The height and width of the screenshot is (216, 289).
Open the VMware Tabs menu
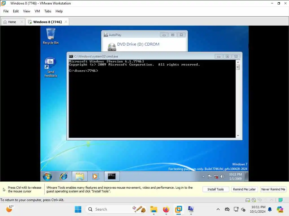click(x=48, y=11)
